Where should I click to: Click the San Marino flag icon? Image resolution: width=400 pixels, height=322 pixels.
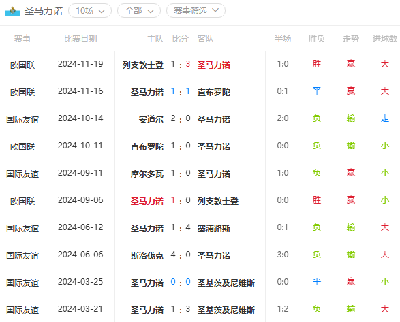tap(12, 12)
